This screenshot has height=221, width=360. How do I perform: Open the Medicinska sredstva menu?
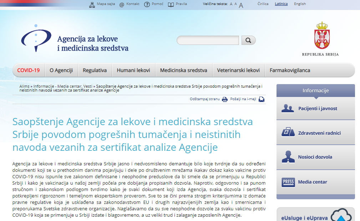click(184, 70)
